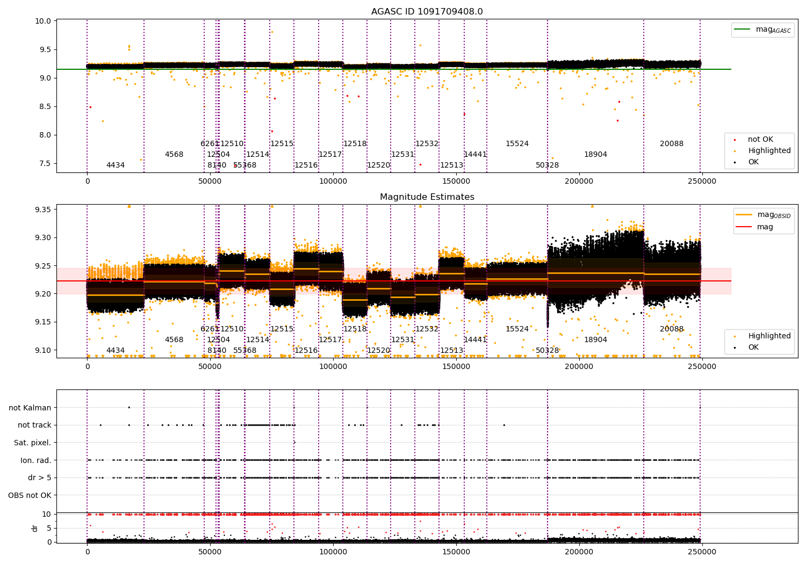The image size is (806, 564).
Task: Click the title 'AGASC ID 1091709408.0'
Action: click(427, 12)
